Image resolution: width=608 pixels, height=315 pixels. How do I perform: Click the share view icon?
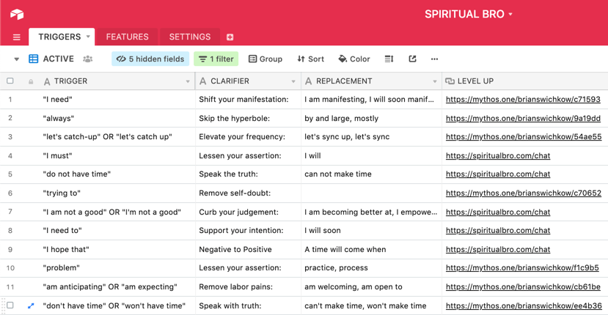pos(413,59)
